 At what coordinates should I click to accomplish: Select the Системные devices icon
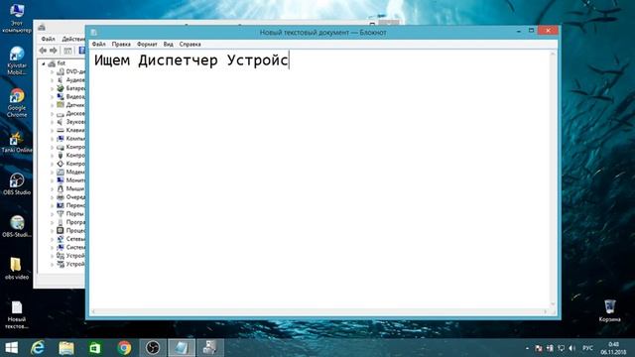coord(61,247)
